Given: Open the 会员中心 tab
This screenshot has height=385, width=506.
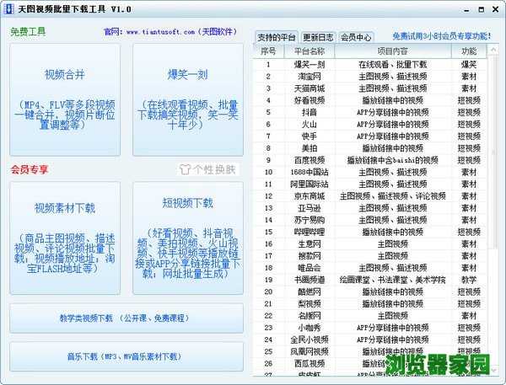Looking at the screenshot, I should pyautogui.click(x=355, y=37).
